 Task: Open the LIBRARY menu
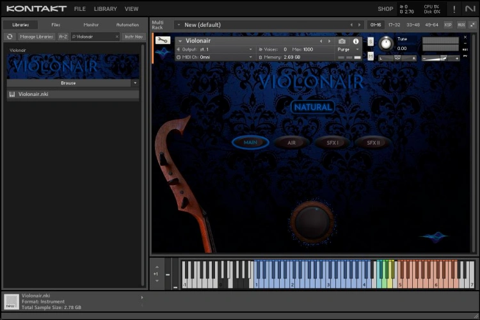pos(105,9)
